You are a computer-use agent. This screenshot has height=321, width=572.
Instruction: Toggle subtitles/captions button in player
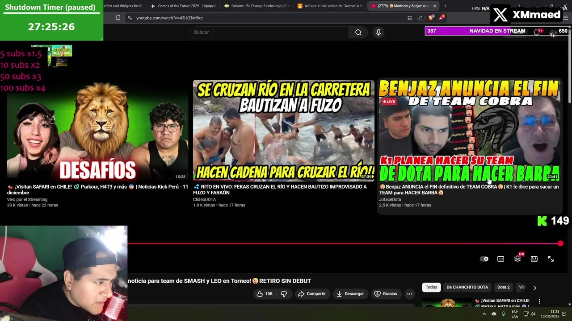501,259
